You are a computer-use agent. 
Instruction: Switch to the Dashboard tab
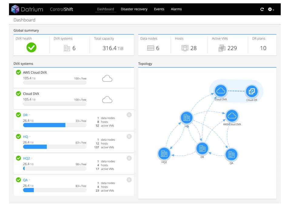(x=105, y=9)
